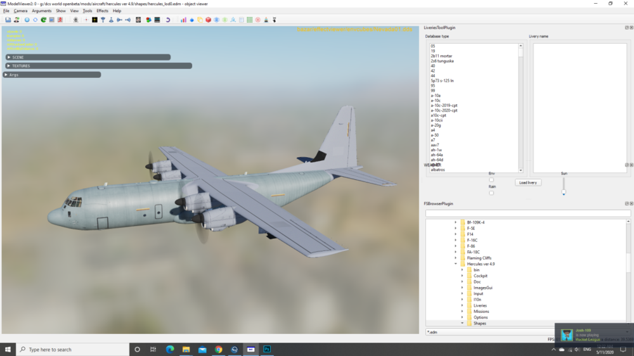Click the Photoshop icon in taskbar
The height and width of the screenshot is (356, 634).
click(267, 349)
